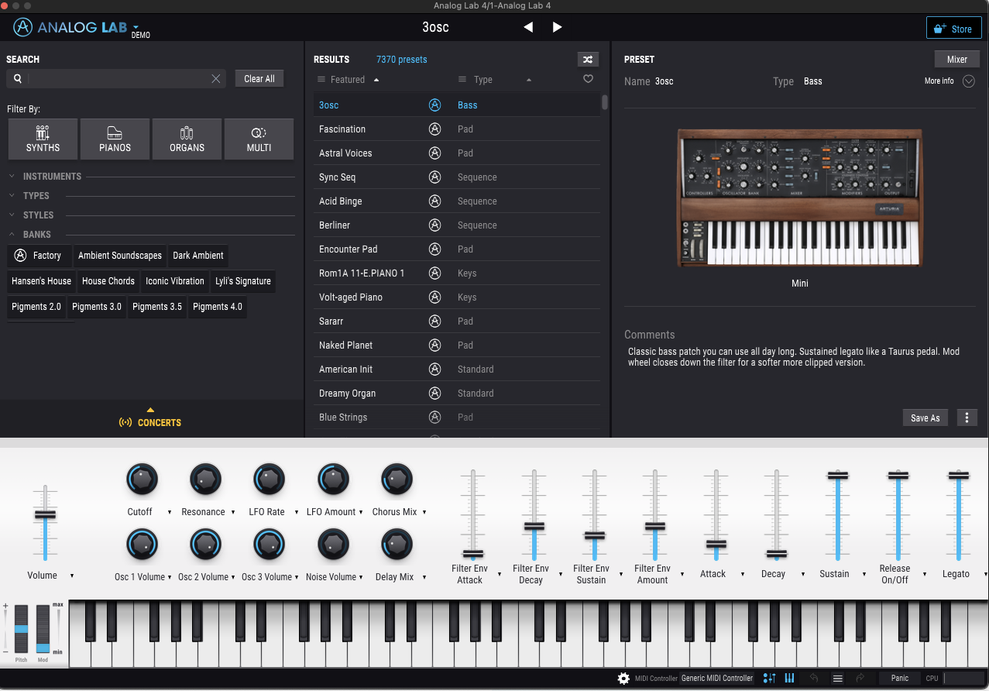Go to the next preset arrow
989x691 pixels.
click(557, 27)
